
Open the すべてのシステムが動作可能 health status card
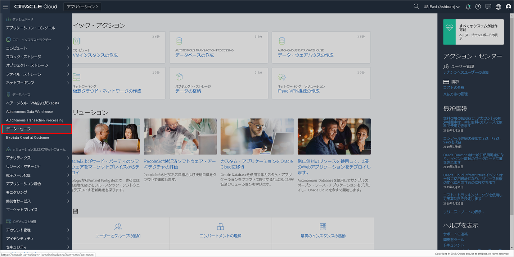[x=473, y=32]
